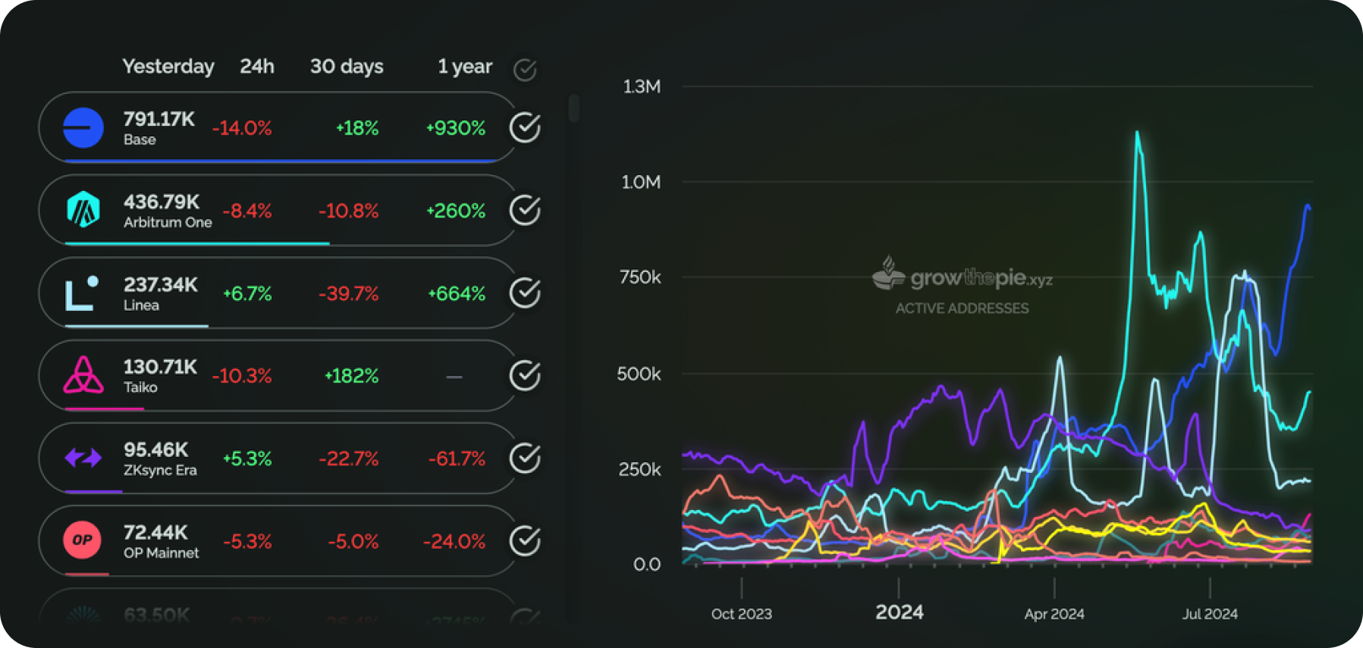Click OP Mainnet 24h change -5.3%

247,541
